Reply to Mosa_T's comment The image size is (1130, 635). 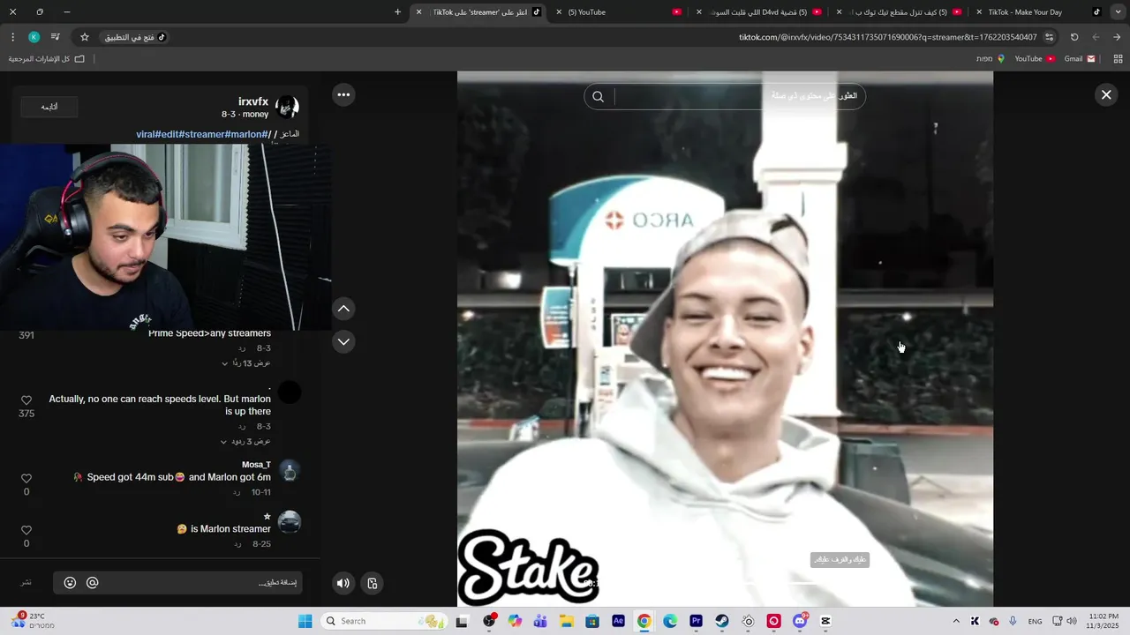237,492
